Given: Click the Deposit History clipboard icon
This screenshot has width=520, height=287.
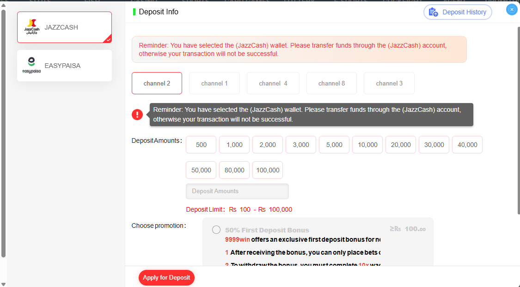Looking at the screenshot, I should (x=433, y=12).
